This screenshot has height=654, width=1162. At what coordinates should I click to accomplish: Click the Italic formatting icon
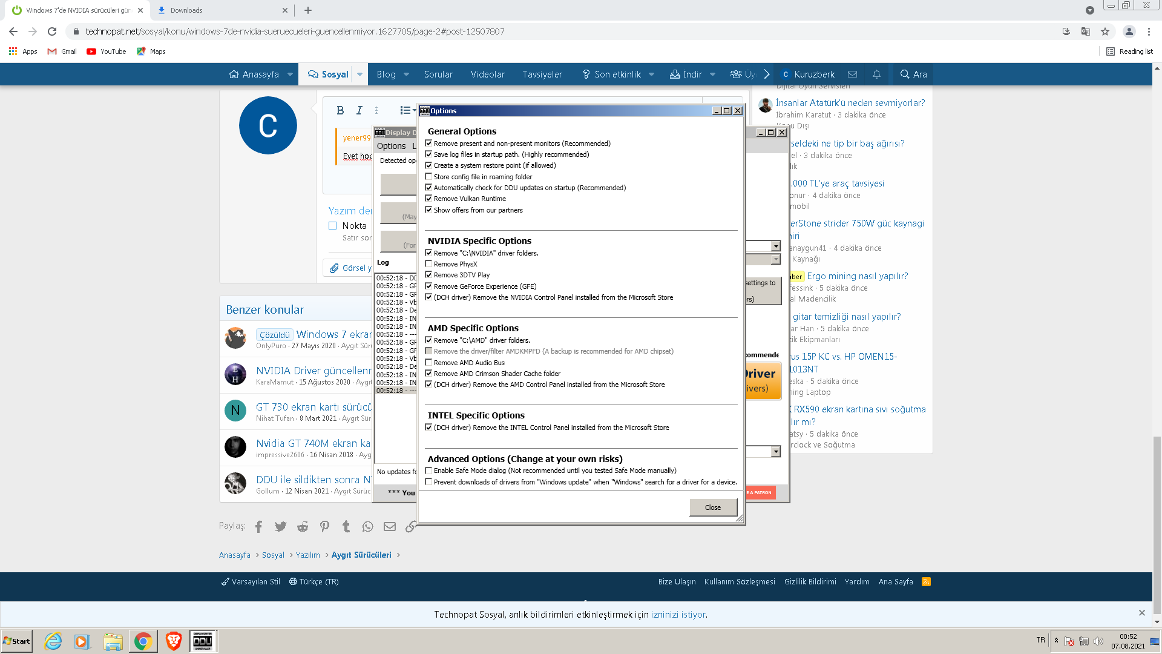(359, 110)
